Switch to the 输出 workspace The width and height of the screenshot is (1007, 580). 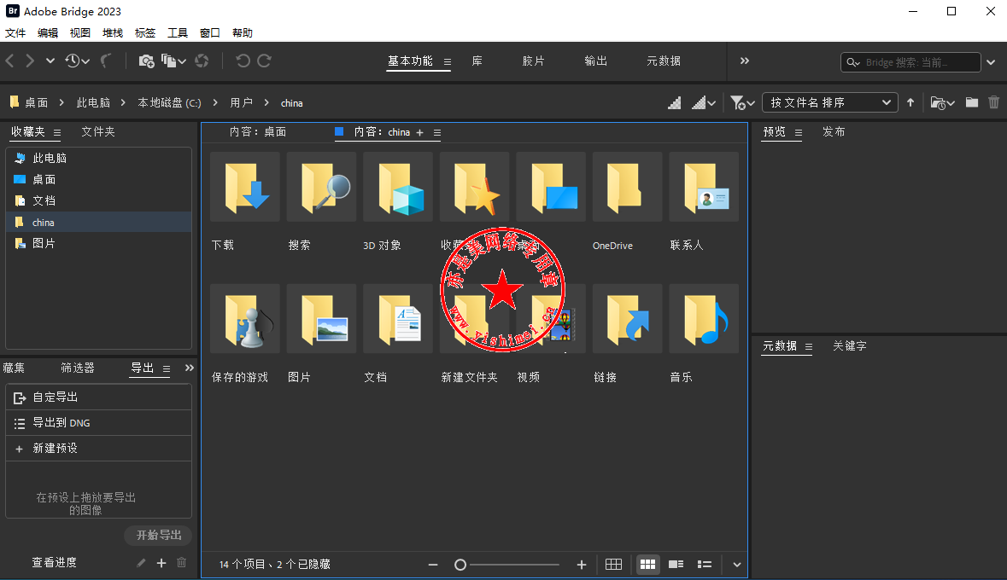pyautogui.click(x=595, y=61)
